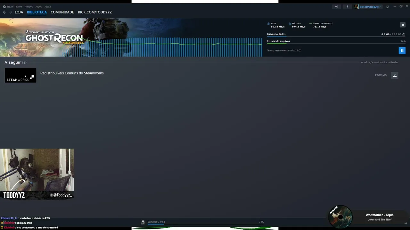Click the '8,9 GB / 62,8 GB' size text
Viewport: 410px width, 230px height.
point(391,34)
